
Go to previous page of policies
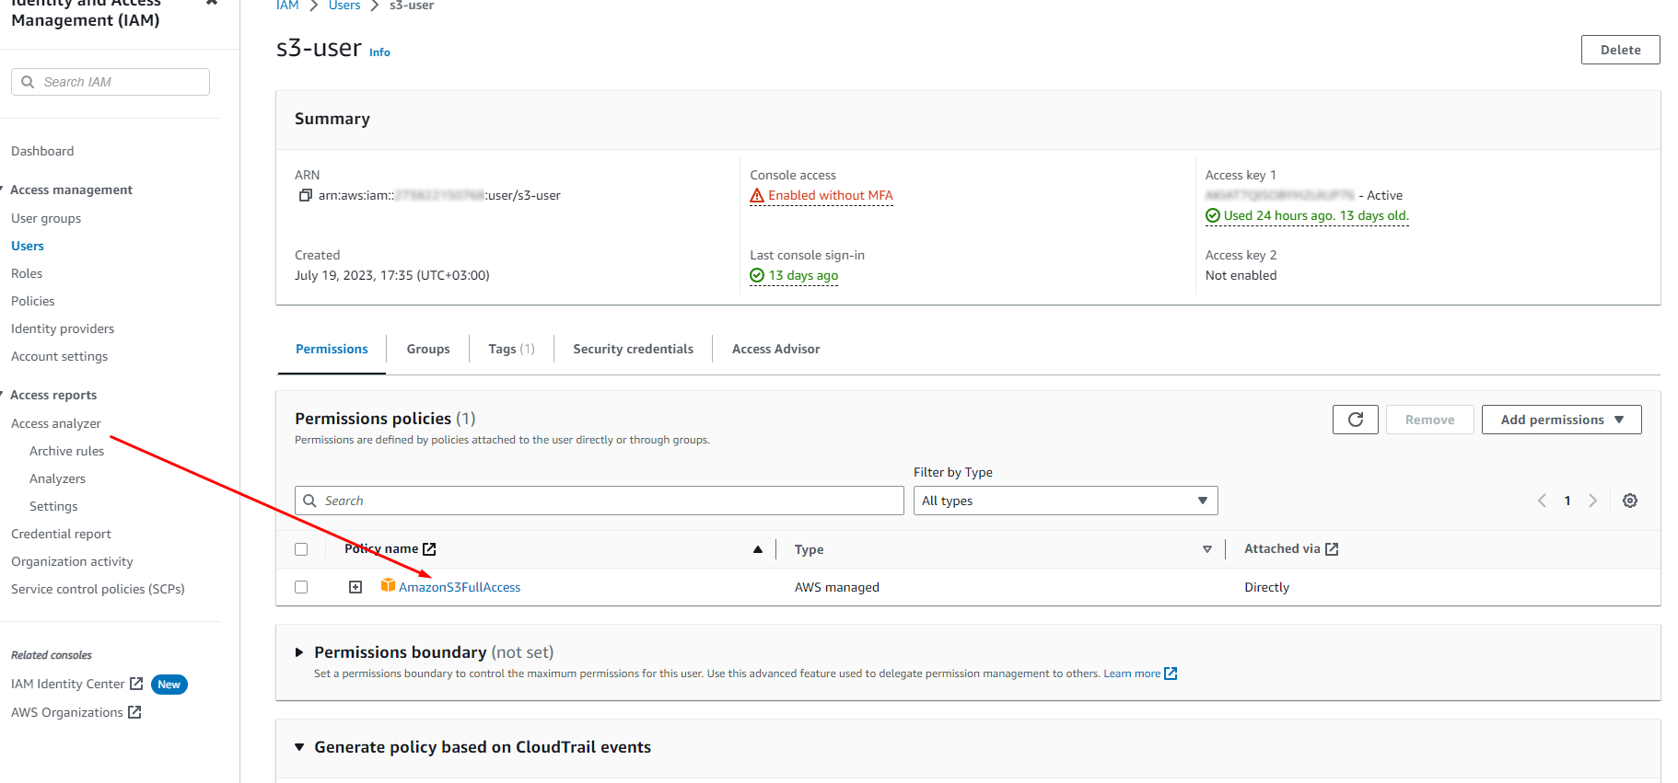[x=1542, y=501]
